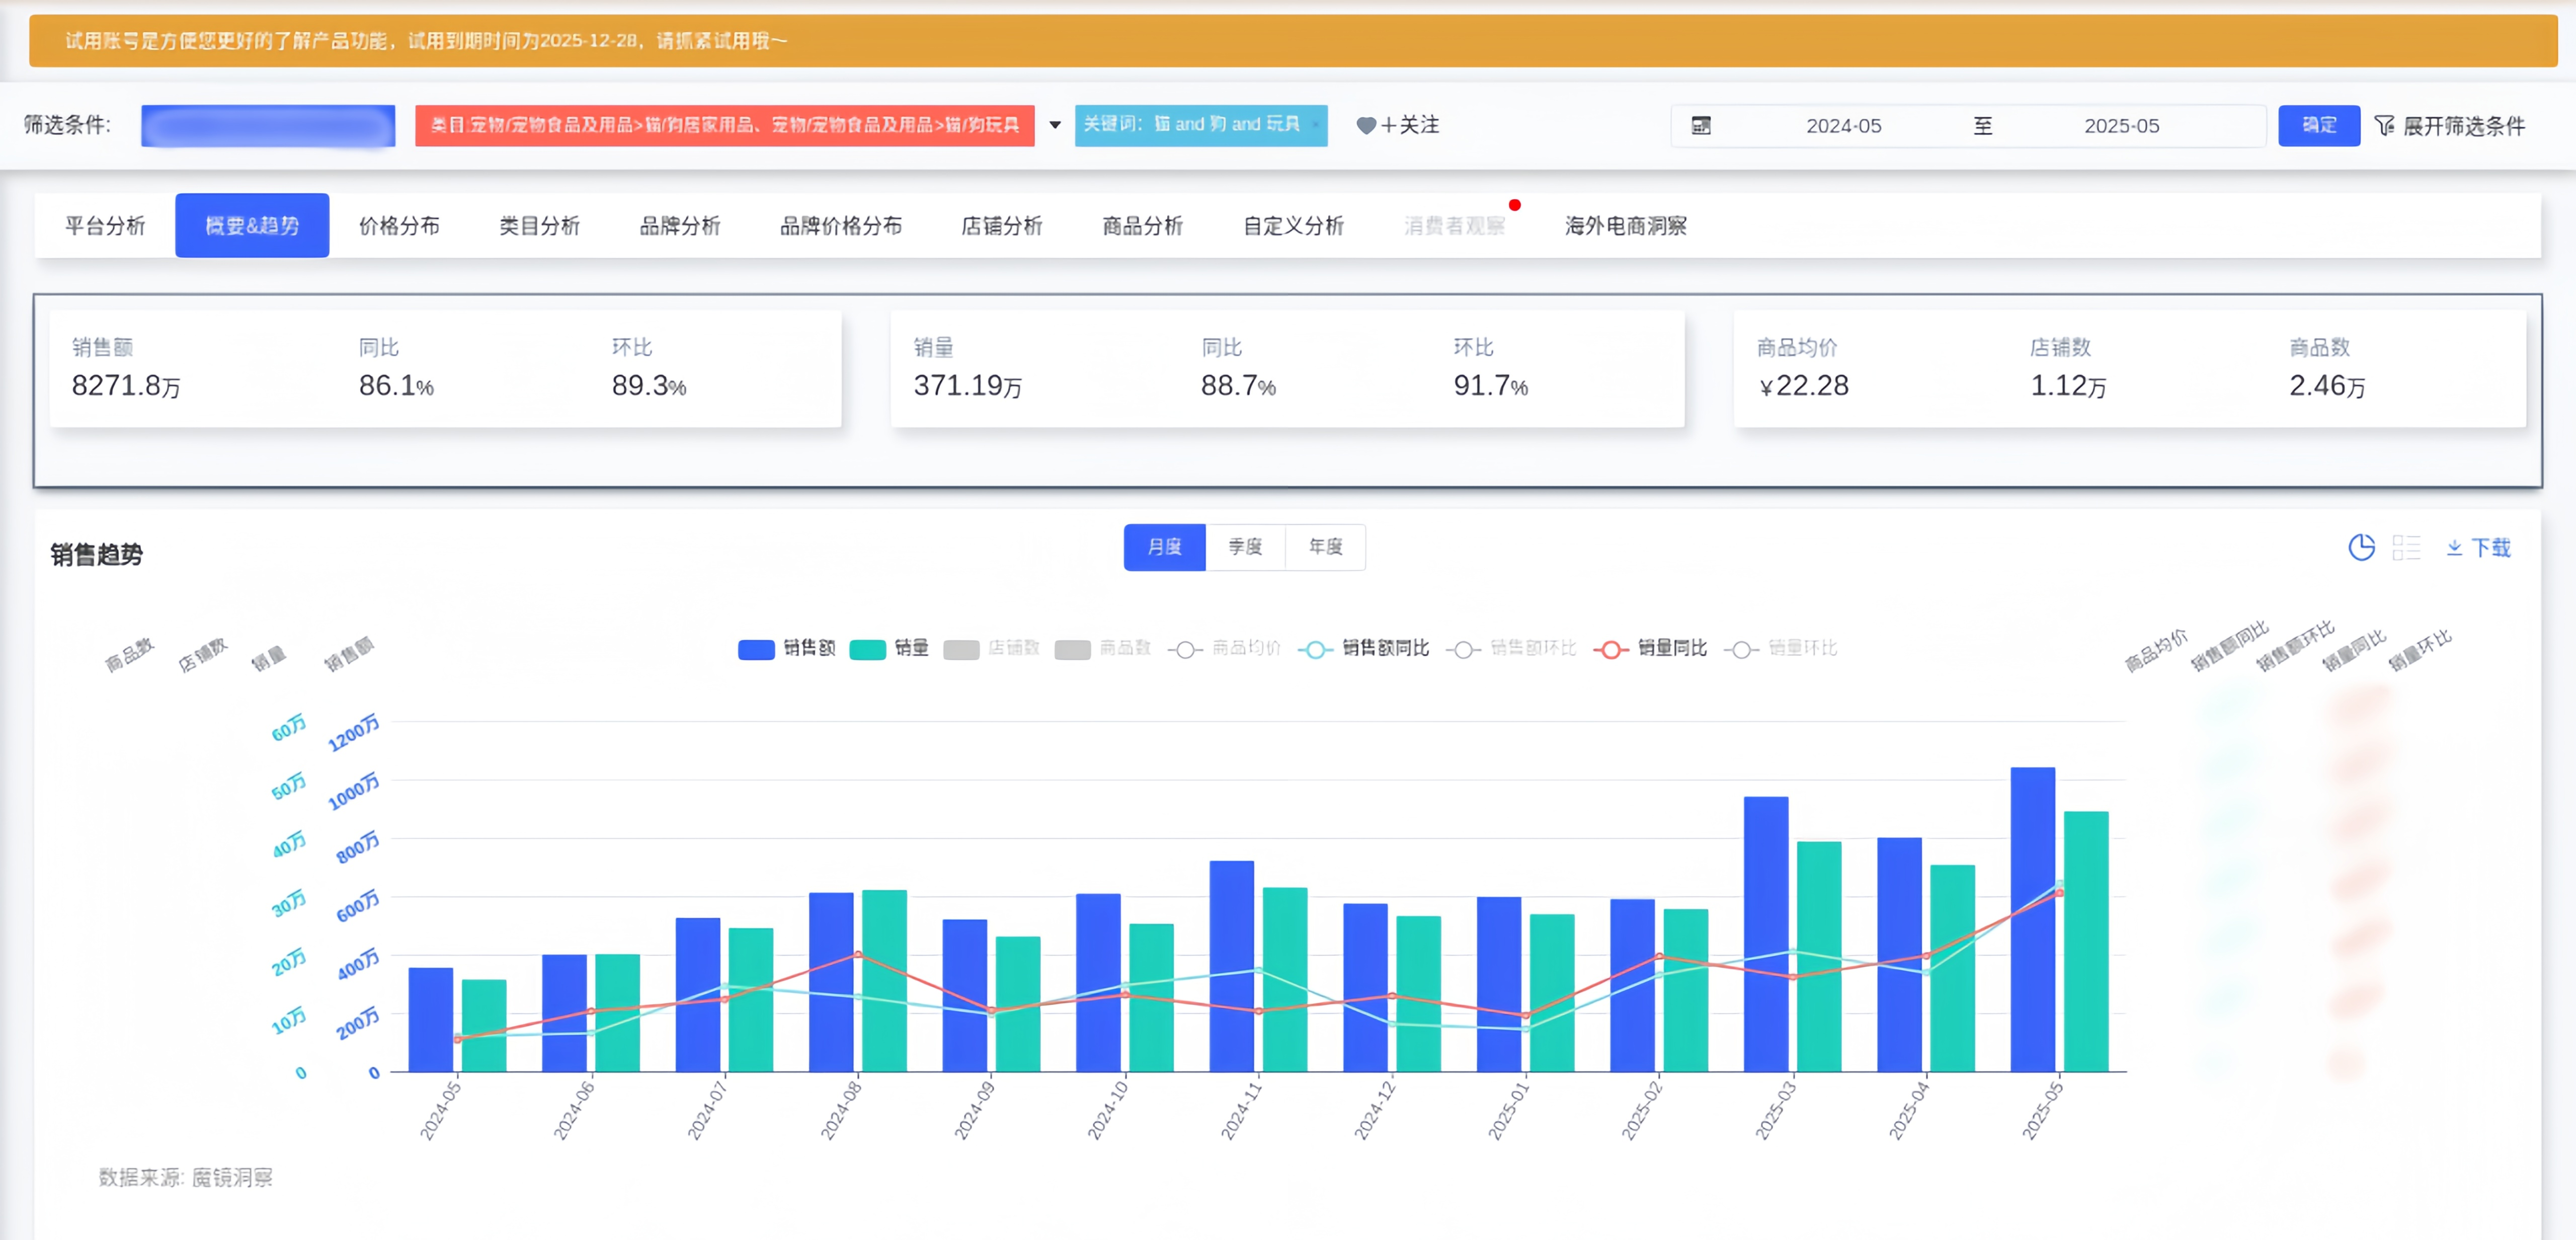Open 店铺分析 tab
This screenshot has height=1240, width=2576.
(1002, 226)
